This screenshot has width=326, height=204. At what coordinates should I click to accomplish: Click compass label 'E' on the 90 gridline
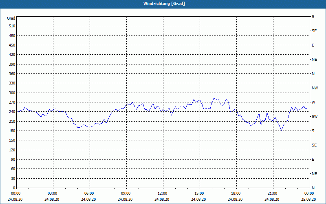coord(313,160)
